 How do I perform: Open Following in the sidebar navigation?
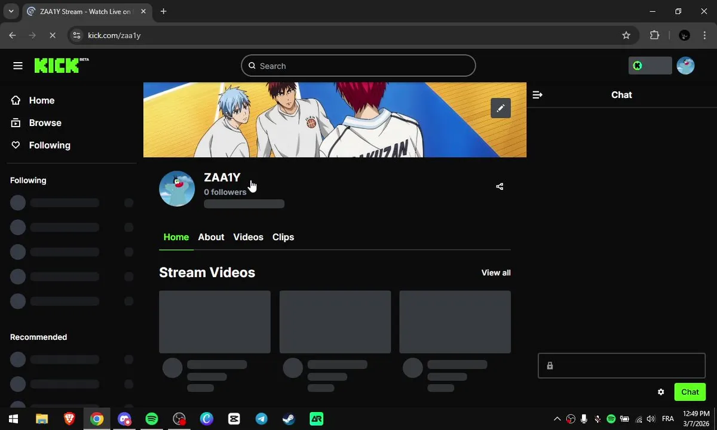[41, 145]
